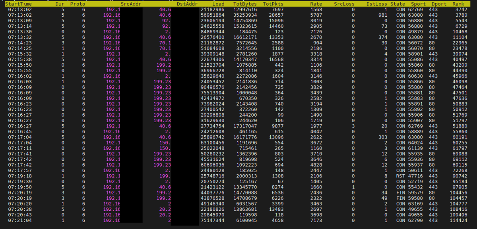Image resolution: width=477 pixels, height=229 pixels.
Task: Select Rate value 4828
Action: [316, 164]
